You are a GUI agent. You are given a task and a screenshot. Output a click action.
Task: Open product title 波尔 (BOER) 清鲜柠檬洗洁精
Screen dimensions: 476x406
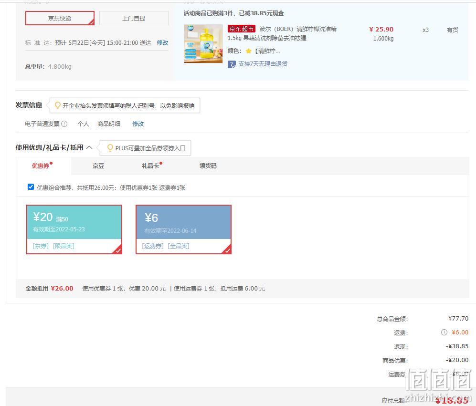pyautogui.click(x=298, y=29)
